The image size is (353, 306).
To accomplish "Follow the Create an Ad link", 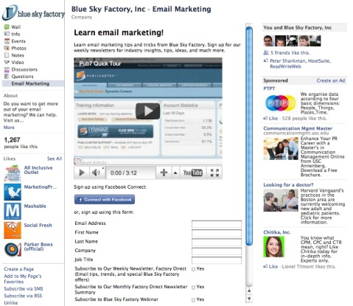I will tap(331, 80).
